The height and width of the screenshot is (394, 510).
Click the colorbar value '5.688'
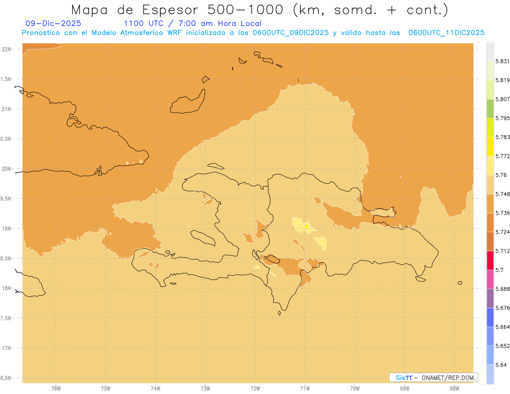coord(502,289)
